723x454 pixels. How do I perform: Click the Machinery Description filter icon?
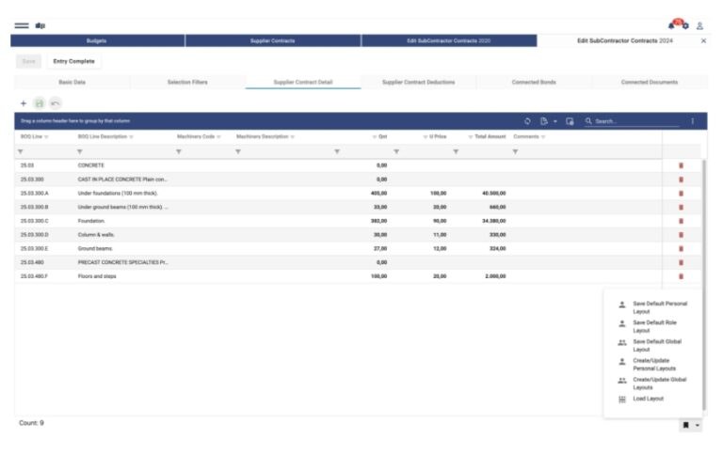tap(238, 151)
